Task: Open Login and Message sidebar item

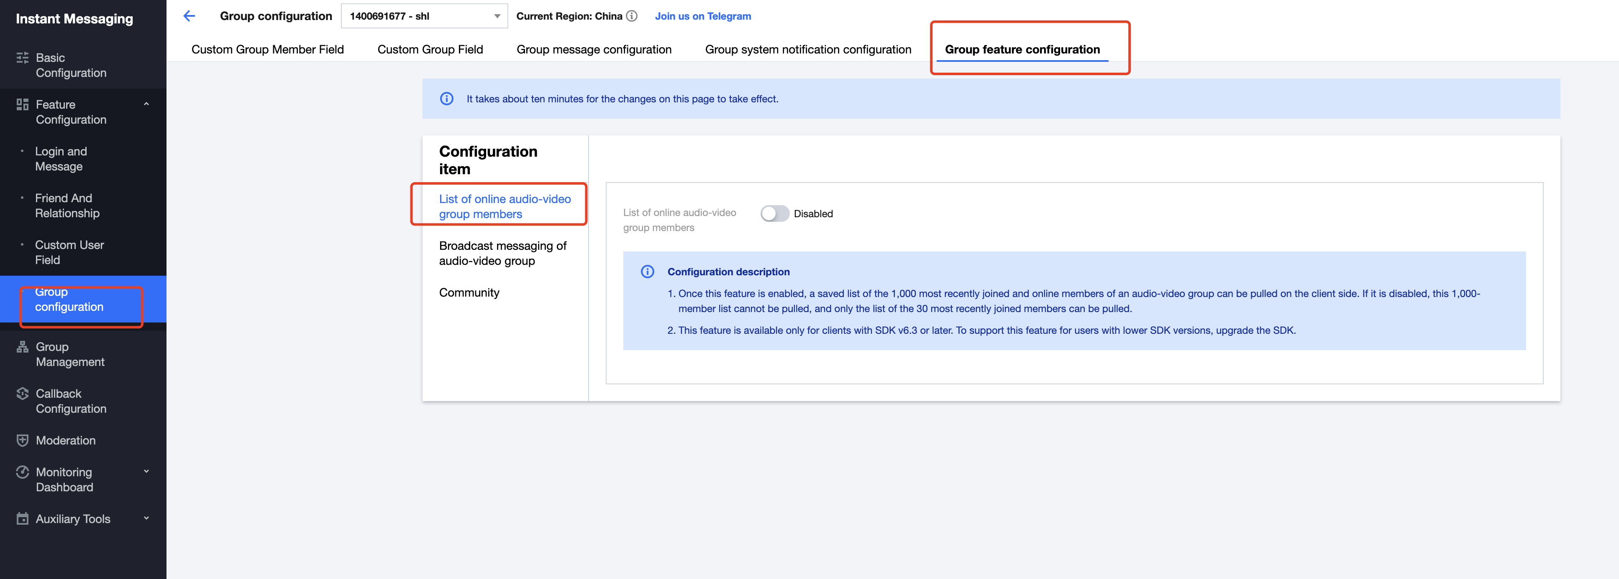Action: (x=61, y=159)
